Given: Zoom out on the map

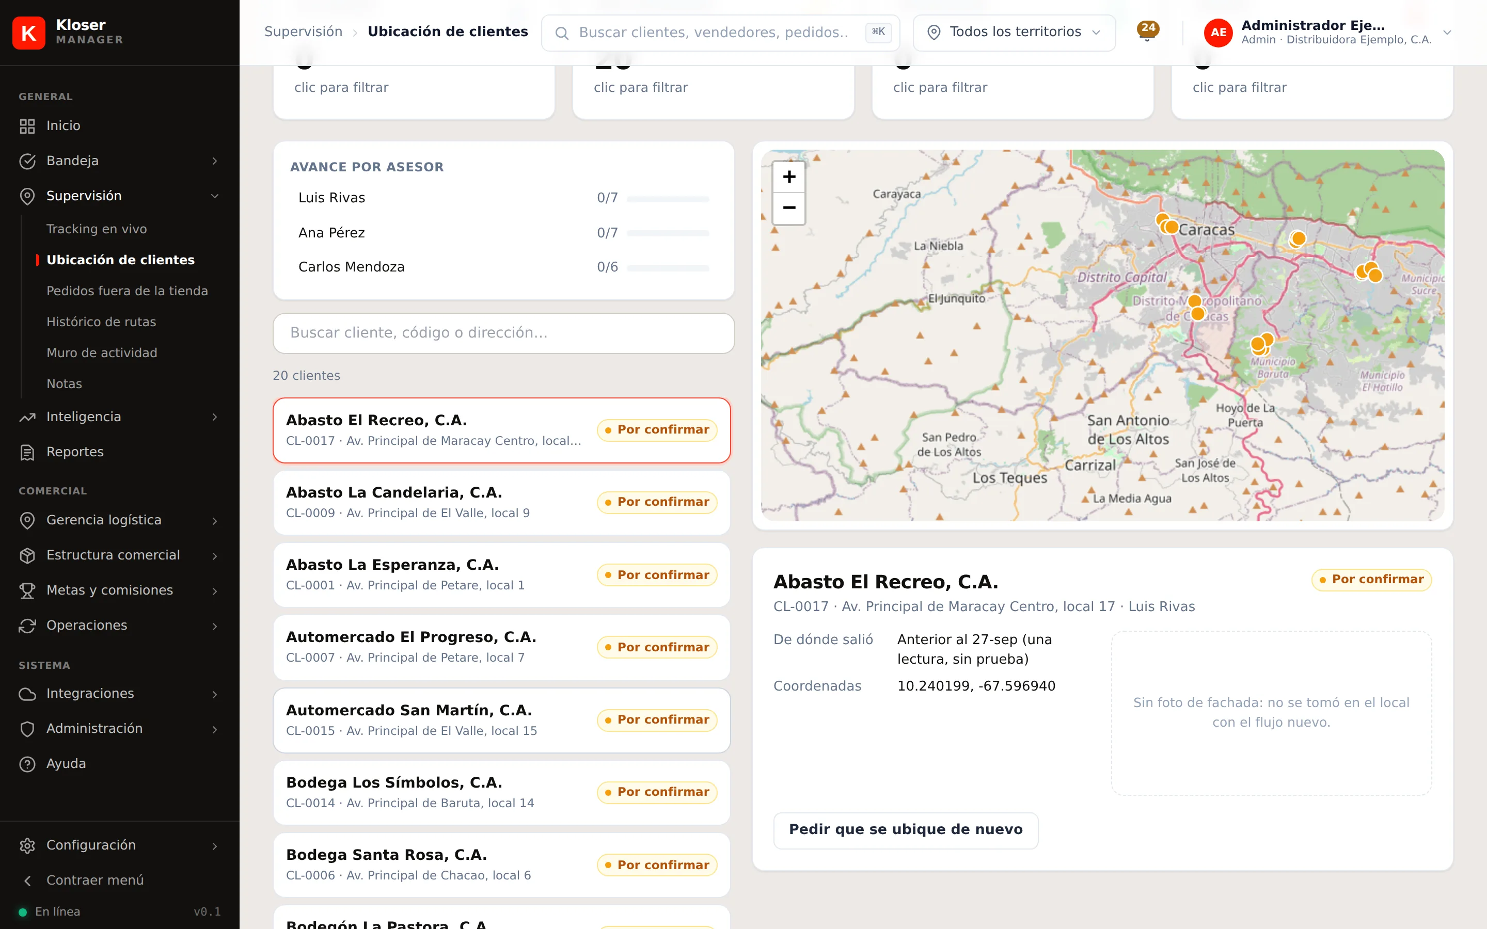Looking at the screenshot, I should pos(789,209).
